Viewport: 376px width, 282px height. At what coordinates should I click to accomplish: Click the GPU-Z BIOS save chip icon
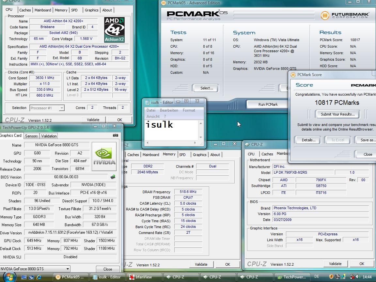coord(113,177)
